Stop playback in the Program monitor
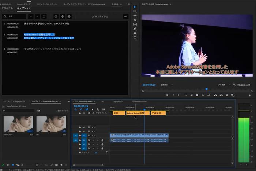Image resolution: width=256 pixels, height=171 pixels. pyautogui.click(x=197, y=95)
